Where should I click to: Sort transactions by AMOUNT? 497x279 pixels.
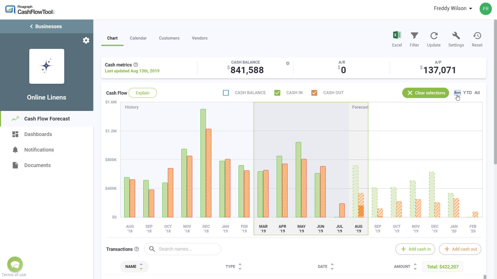tap(405, 267)
